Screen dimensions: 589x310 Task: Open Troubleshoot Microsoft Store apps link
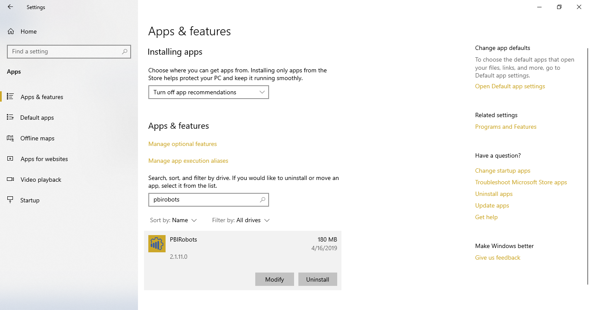[521, 182]
